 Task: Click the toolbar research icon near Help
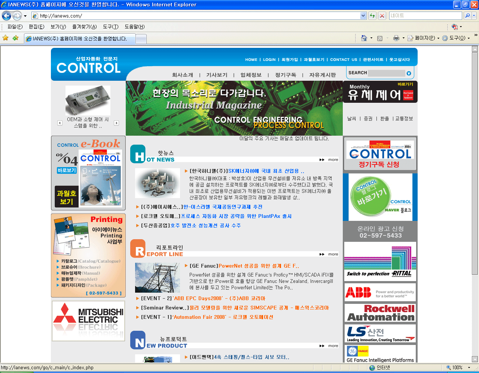pos(454,27)
